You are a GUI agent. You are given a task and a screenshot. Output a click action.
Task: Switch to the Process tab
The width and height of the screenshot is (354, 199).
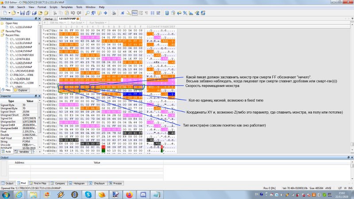pos(115,183)
